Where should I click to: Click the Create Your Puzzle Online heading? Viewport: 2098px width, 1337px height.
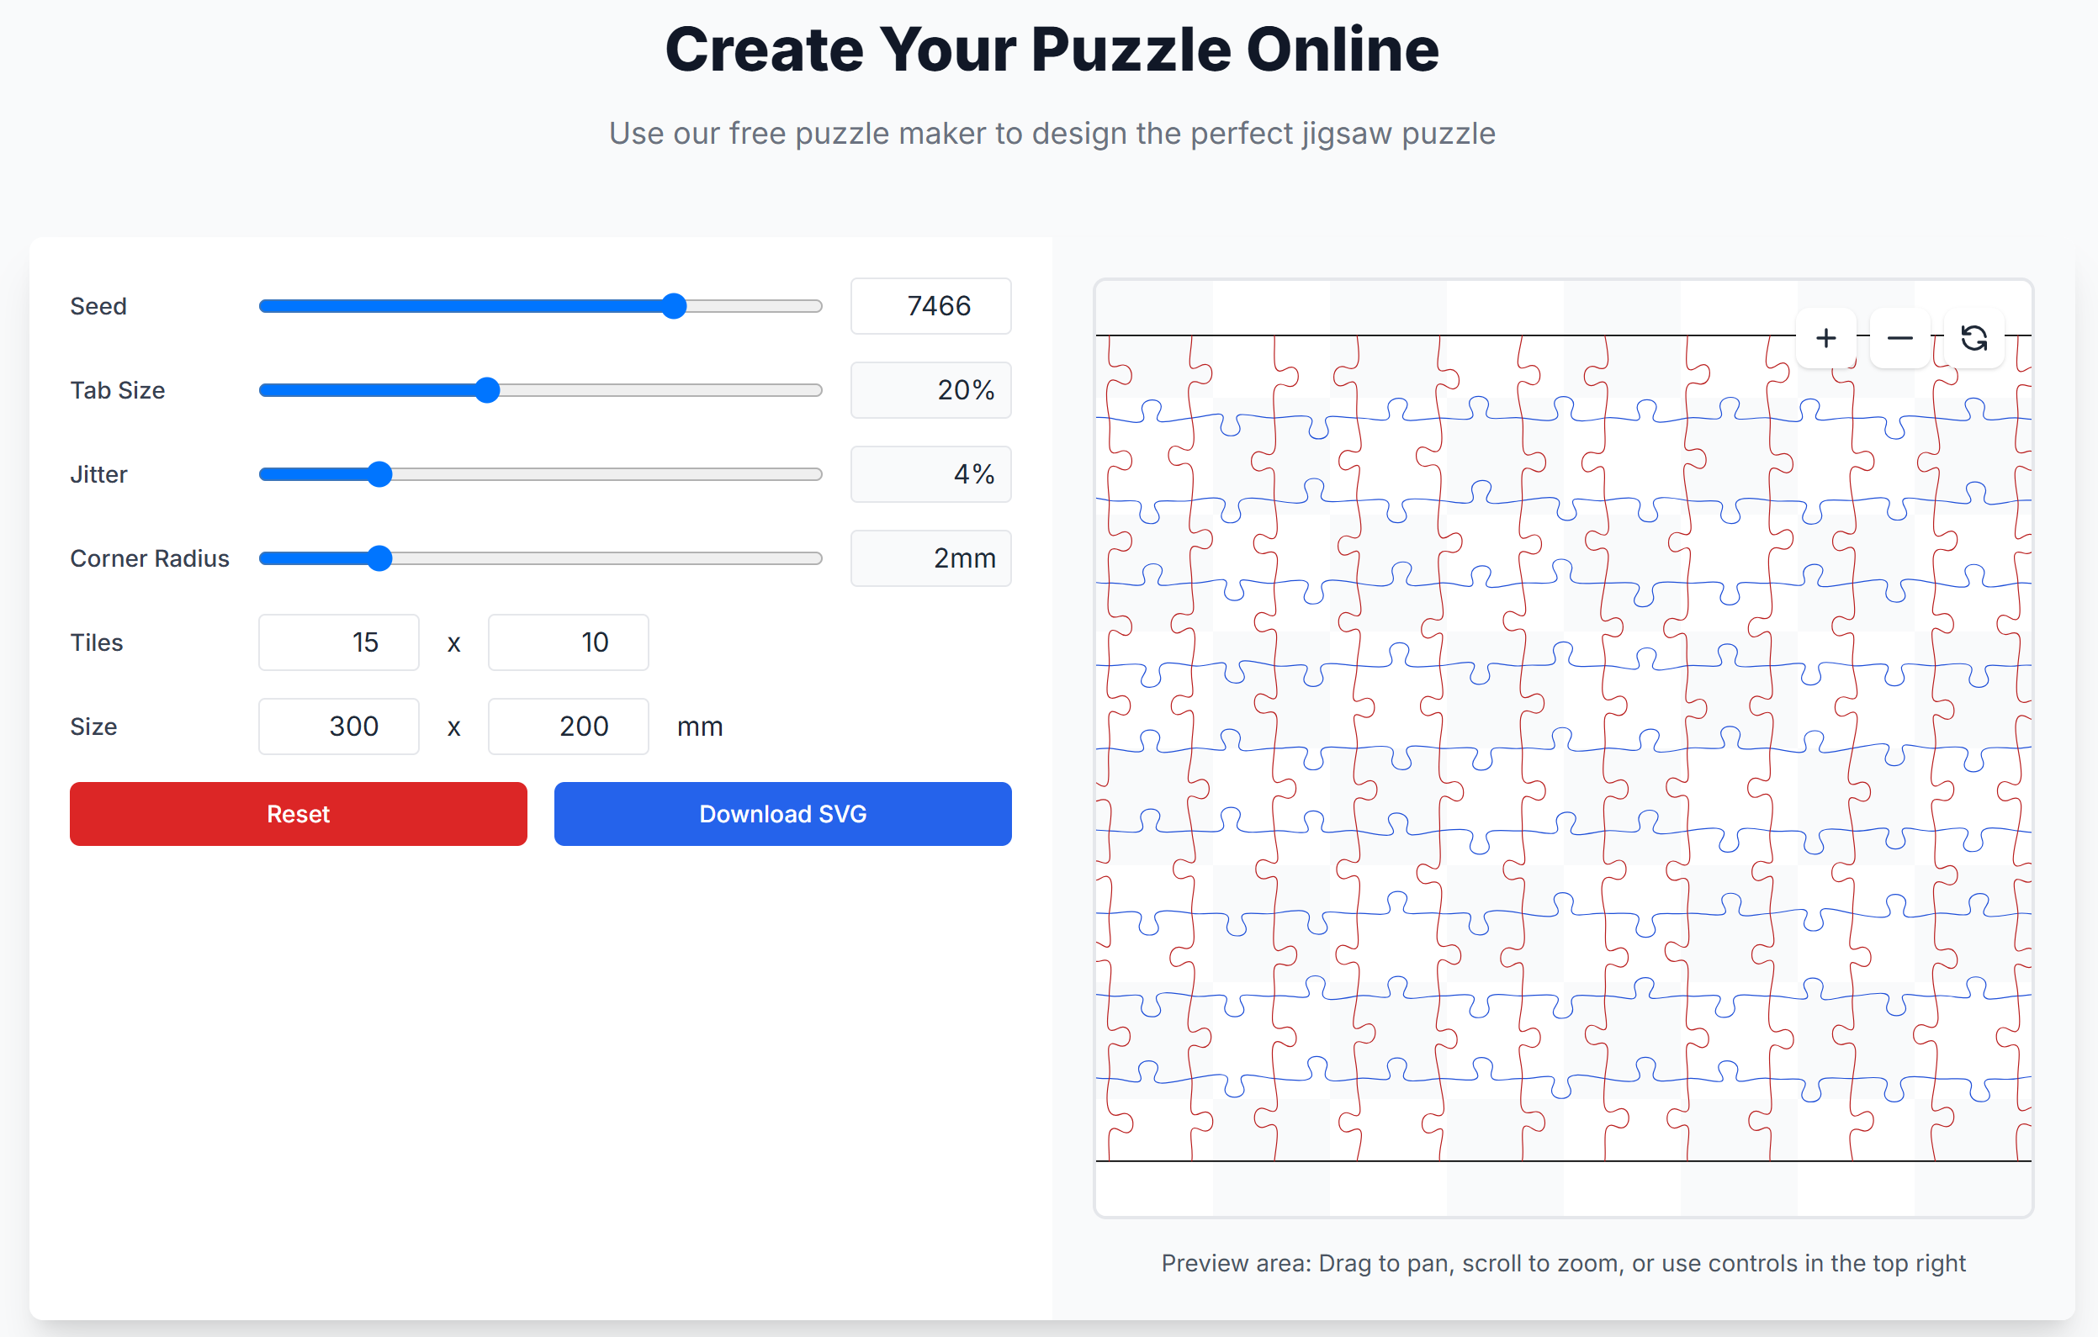pos(1052,50)
